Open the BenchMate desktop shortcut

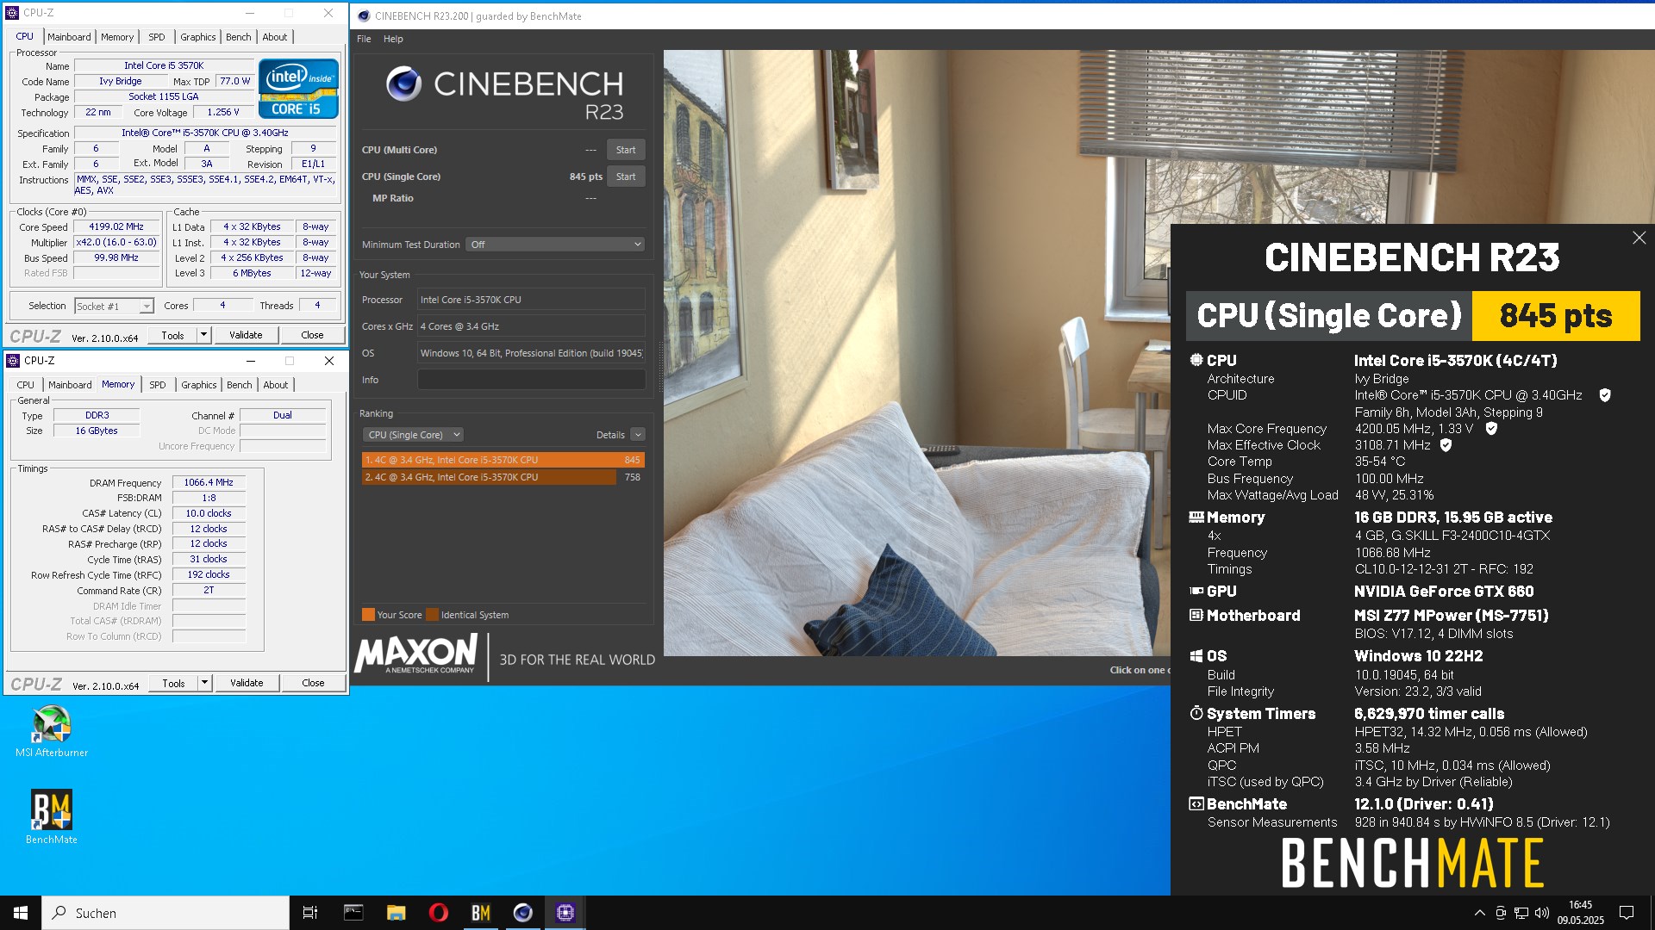coord(52,817)
